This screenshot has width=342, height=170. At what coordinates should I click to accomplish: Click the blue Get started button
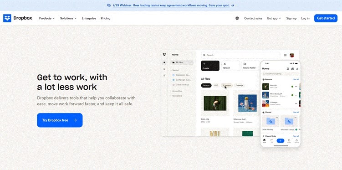326,18
